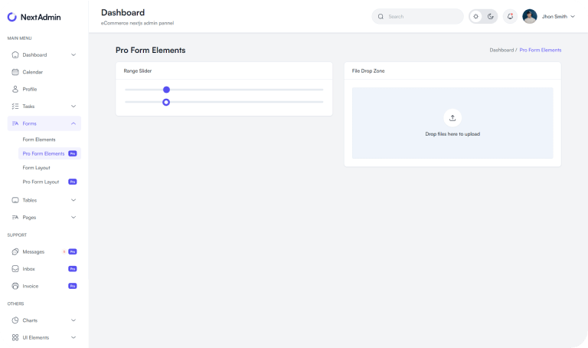Click the NextAdmin logo icon
The image size is (588, 348).
tap(12, 17)
